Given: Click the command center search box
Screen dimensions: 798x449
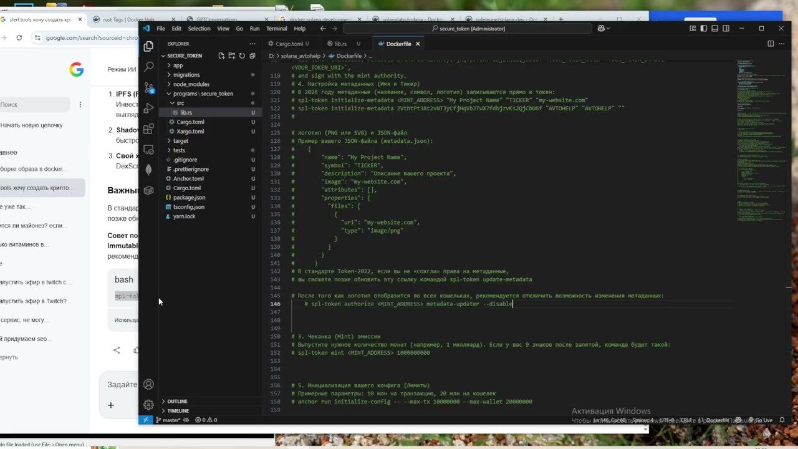Looking at the screenshot, I should tap(468, 28).
